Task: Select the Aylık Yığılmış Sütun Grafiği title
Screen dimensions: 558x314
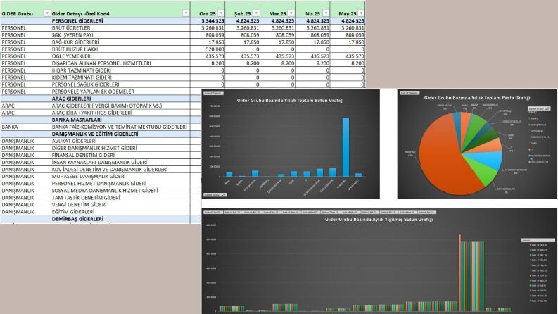Action: coord(379,219)
